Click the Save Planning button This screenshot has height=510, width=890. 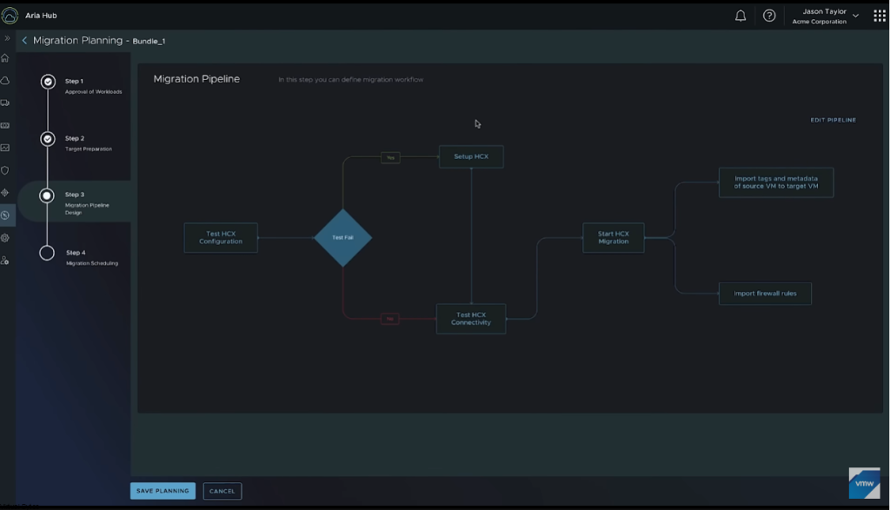[x=163, y=491]
